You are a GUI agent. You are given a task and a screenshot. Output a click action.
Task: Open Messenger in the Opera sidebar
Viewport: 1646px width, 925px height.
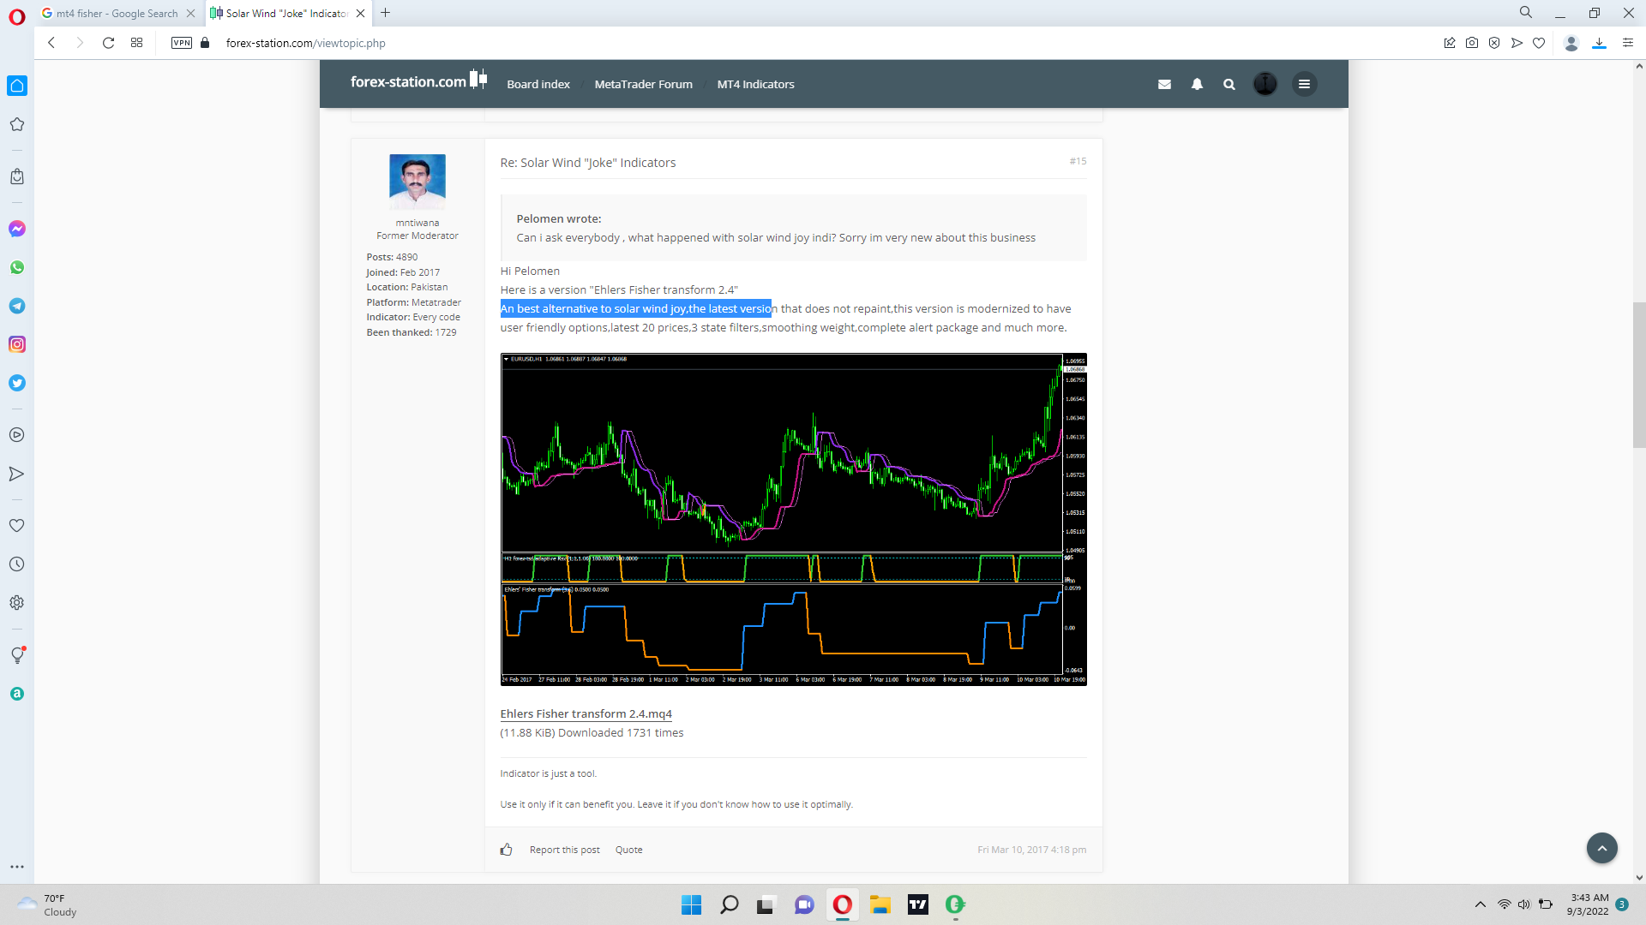click(x=16, y=229)
